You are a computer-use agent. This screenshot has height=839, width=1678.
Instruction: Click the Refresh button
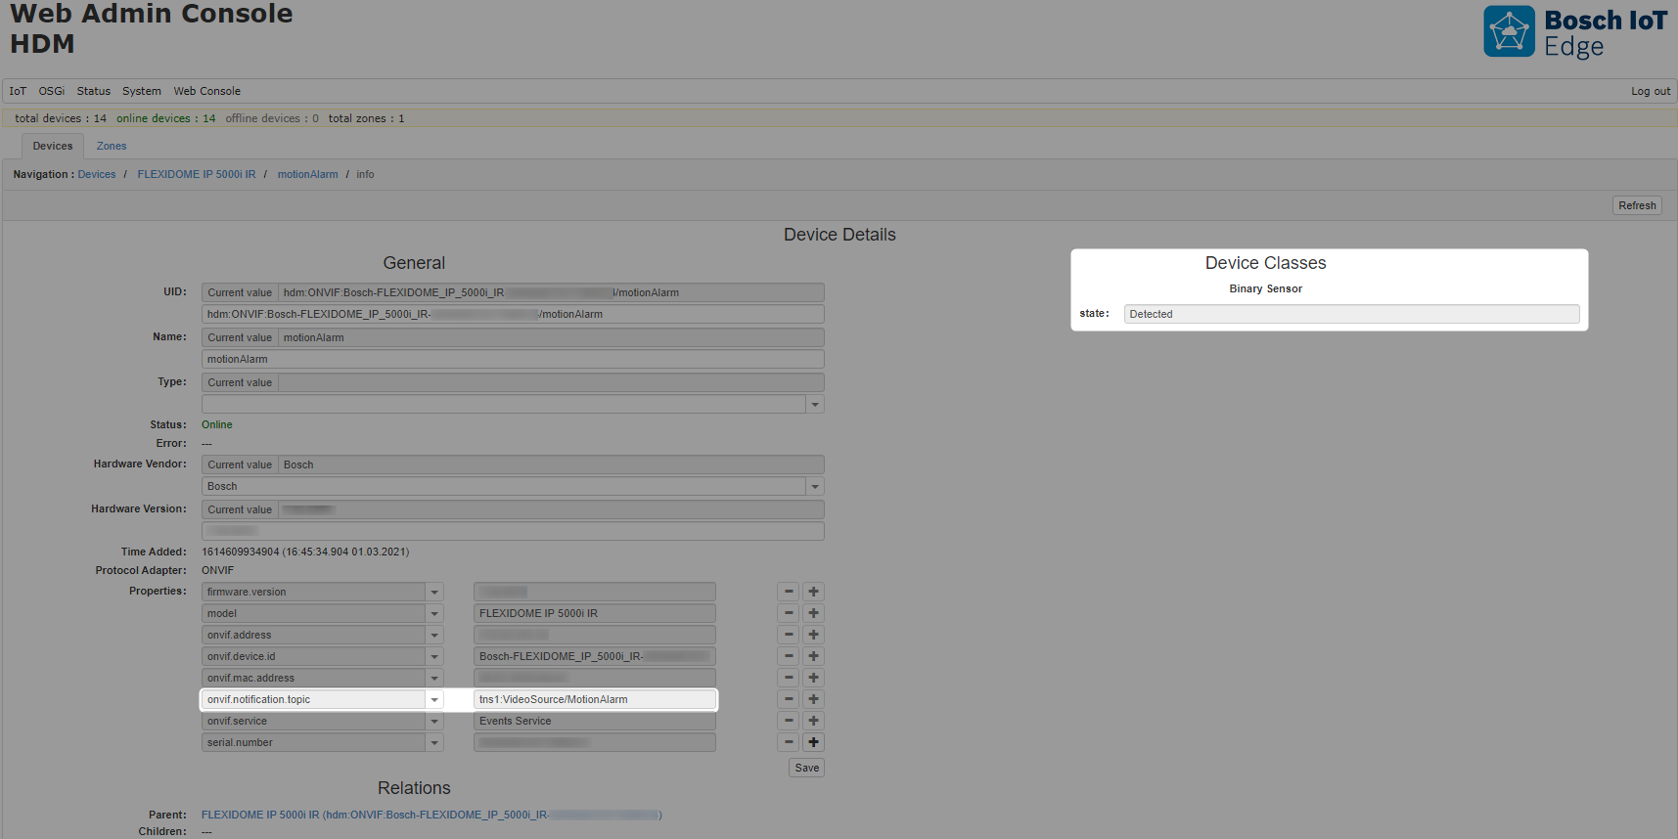(x=1637, y=205)
